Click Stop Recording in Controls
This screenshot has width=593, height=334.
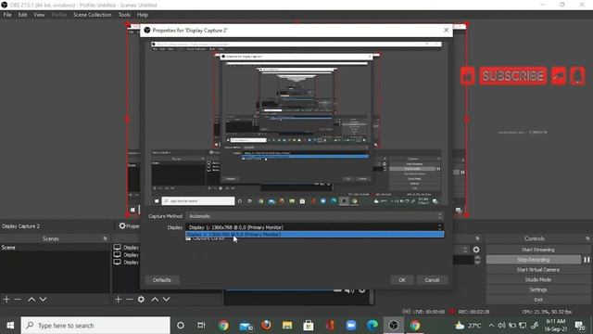(x=534, y=260)
